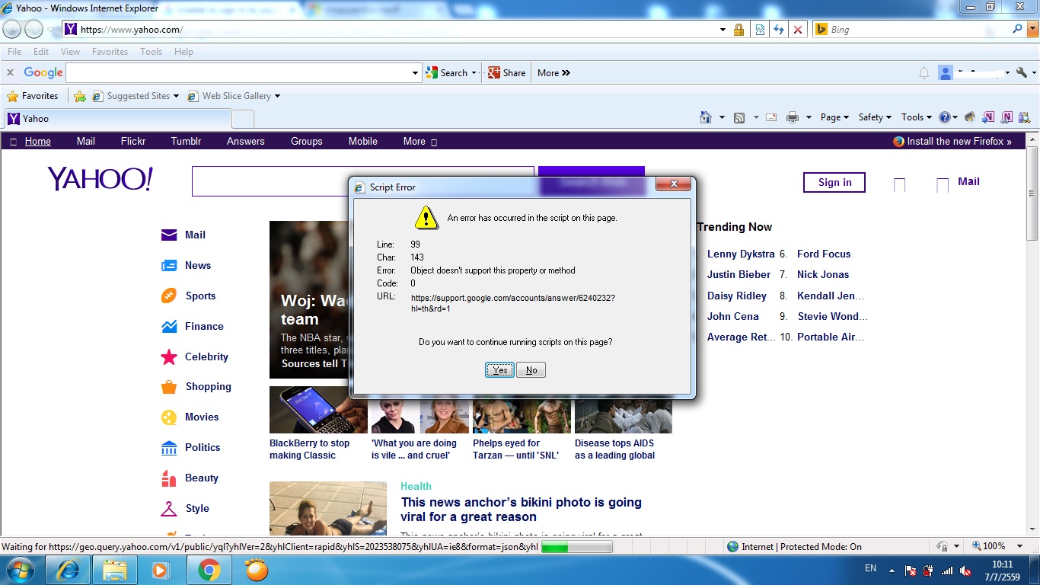Click the Politics building icon
The height and width of the screenshot is (585, 1040).
coord(169,447)
